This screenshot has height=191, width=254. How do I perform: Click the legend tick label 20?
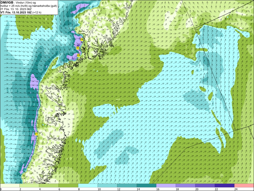[x=197, y=189]
